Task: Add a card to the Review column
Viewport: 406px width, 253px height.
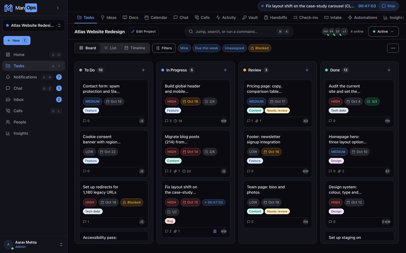Action: click(307, 70)
